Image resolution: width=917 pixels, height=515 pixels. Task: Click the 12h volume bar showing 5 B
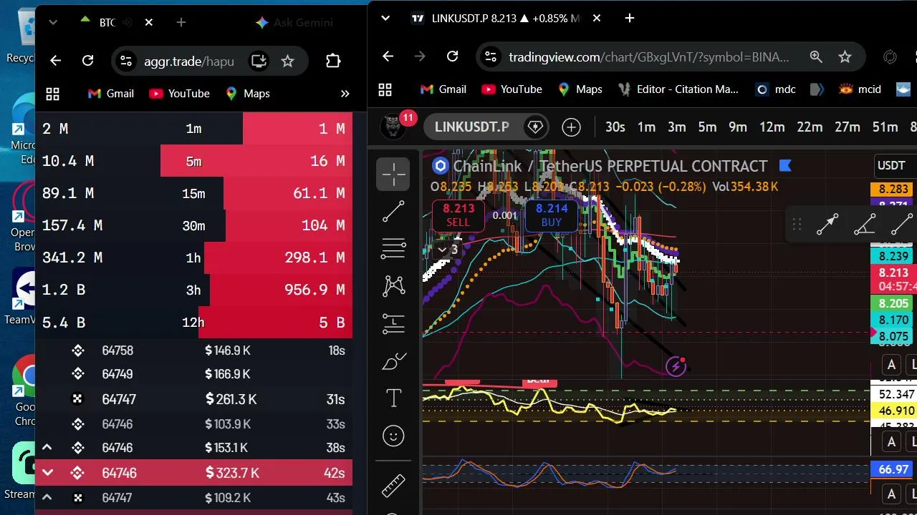tap(275, 322)
